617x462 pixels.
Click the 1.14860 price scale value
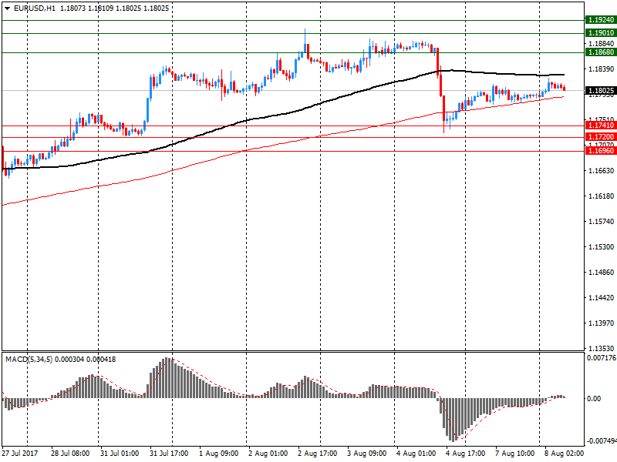[x=601, y=273]
